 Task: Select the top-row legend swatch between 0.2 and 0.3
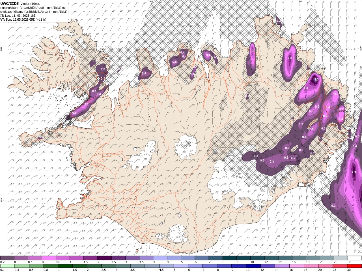[x=7, y=258]
